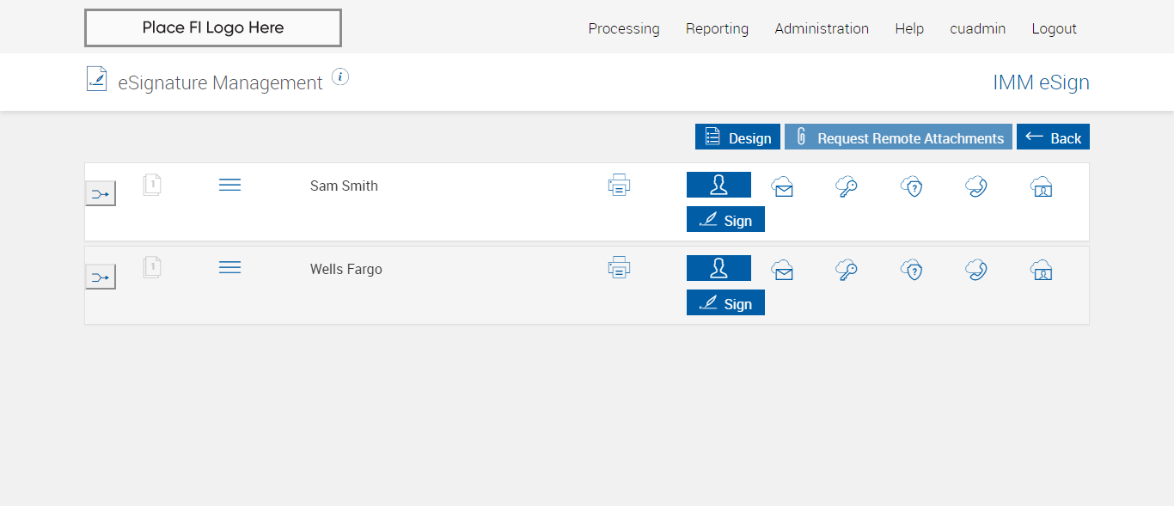This screenshot has height=506, width=1174.
Task: Toggle the in-person signer button for Wells Fargo
Action: (718, 268)
